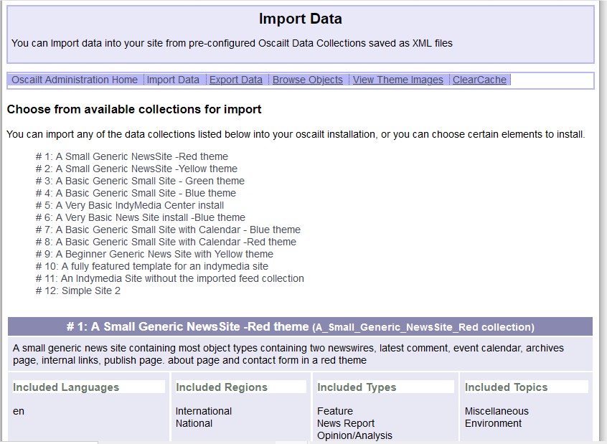Jump to #11 Indymedia Site without imported feed
Viewport: 607px width, 444px height.
coord(169,278)
